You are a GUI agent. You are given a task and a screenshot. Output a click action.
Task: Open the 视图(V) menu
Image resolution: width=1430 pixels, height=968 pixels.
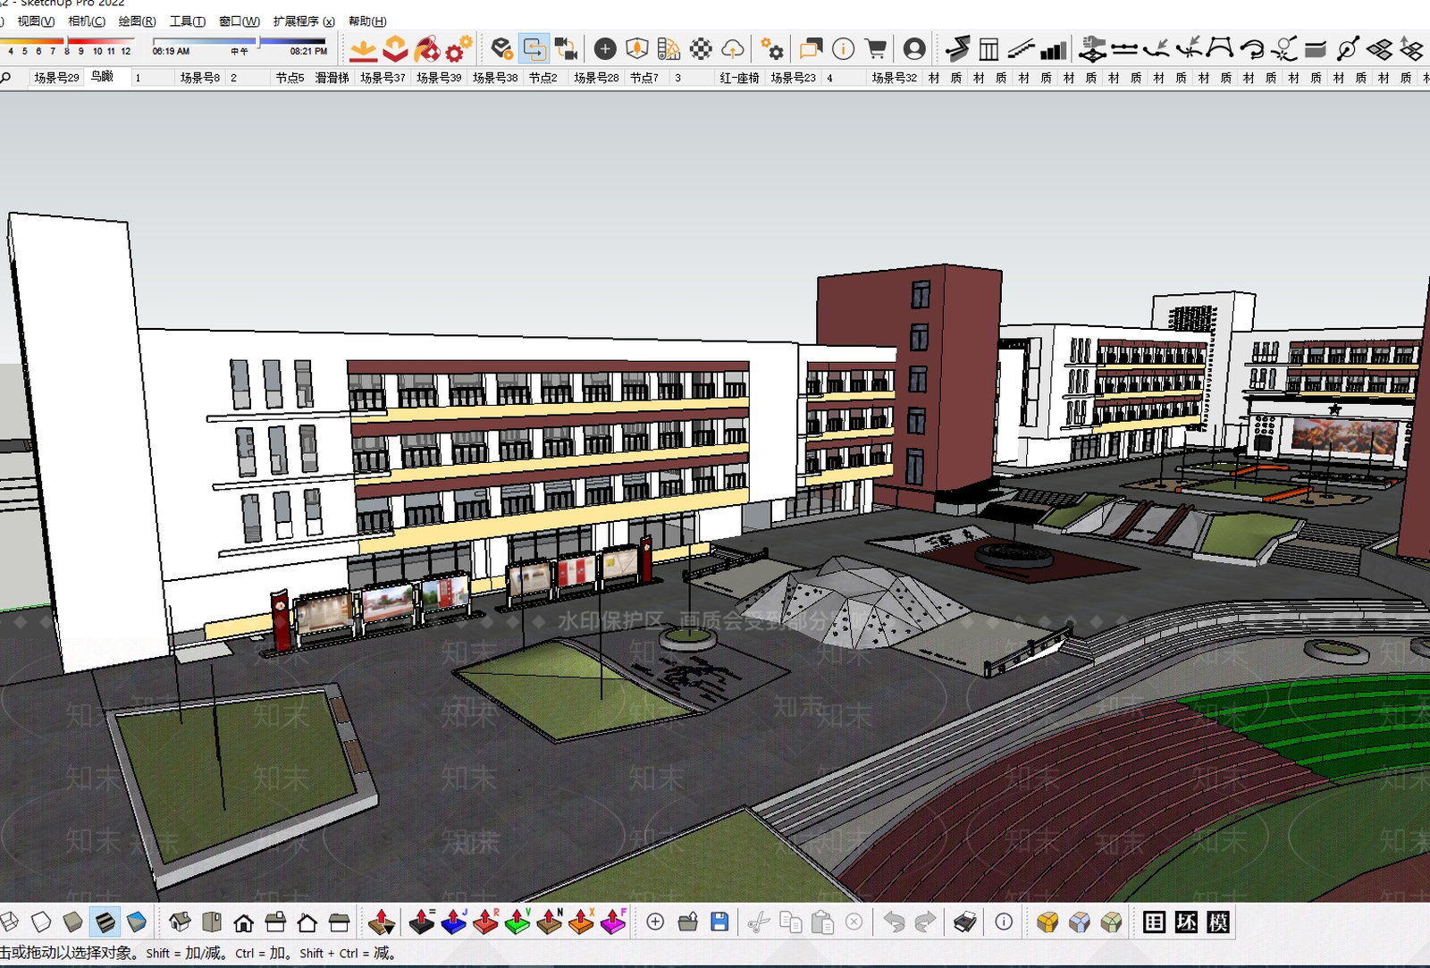tap(36, 21)
